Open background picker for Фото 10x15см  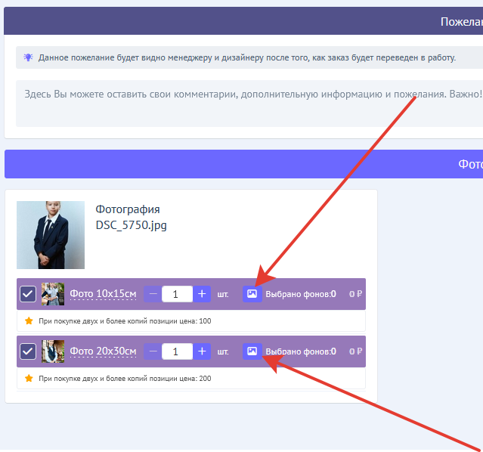click(252, 294)
